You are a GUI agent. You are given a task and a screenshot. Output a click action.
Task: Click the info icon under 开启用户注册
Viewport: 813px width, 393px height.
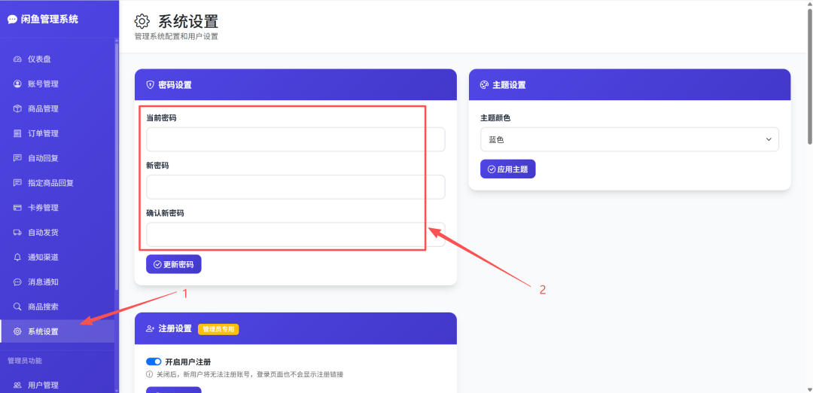tap(149, 374)
